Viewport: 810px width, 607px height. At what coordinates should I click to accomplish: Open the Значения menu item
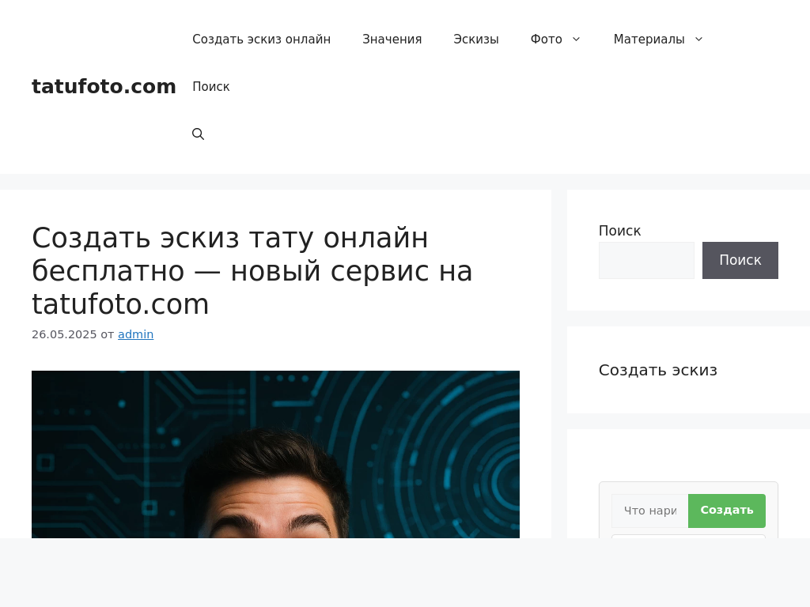pyautogui.click(x=392, y=40)
